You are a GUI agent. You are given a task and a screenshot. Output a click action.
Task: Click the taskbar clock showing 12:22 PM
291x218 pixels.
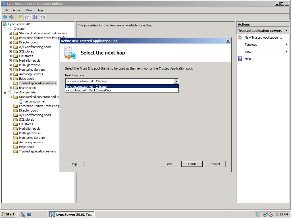click(x=281, y=215)
